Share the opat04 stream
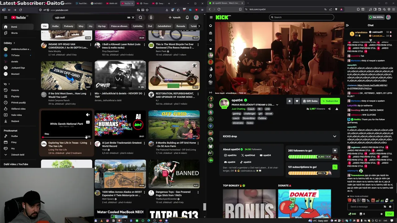Viewport: 397px width, 223px height. pyautogui.click(x=329, y=109)
